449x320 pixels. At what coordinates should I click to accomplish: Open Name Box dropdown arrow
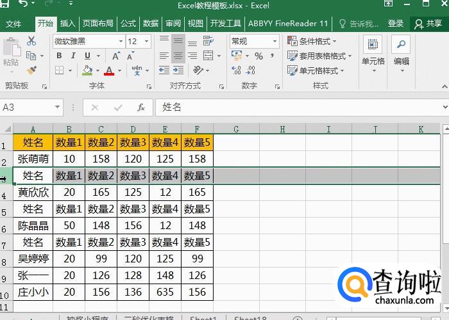pos(57,107)
